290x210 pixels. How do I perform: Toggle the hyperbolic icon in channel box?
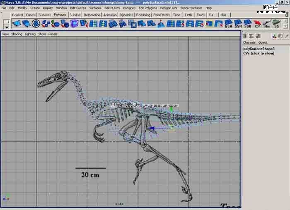coord(287,36)
